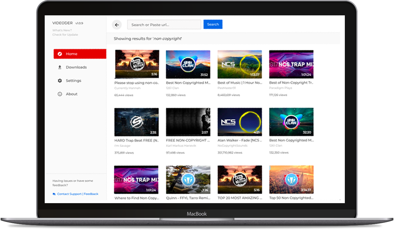The image size is (394, 230).
Task: Click '375,891 views' text
Action: (124, 153)
